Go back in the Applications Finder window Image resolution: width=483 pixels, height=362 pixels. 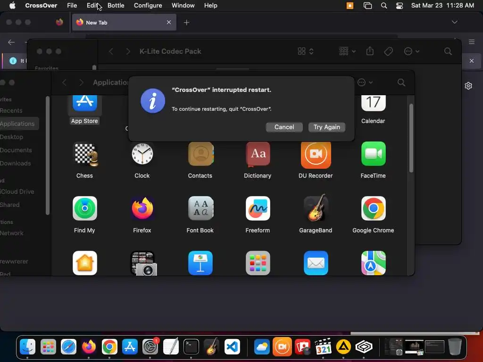64,82
